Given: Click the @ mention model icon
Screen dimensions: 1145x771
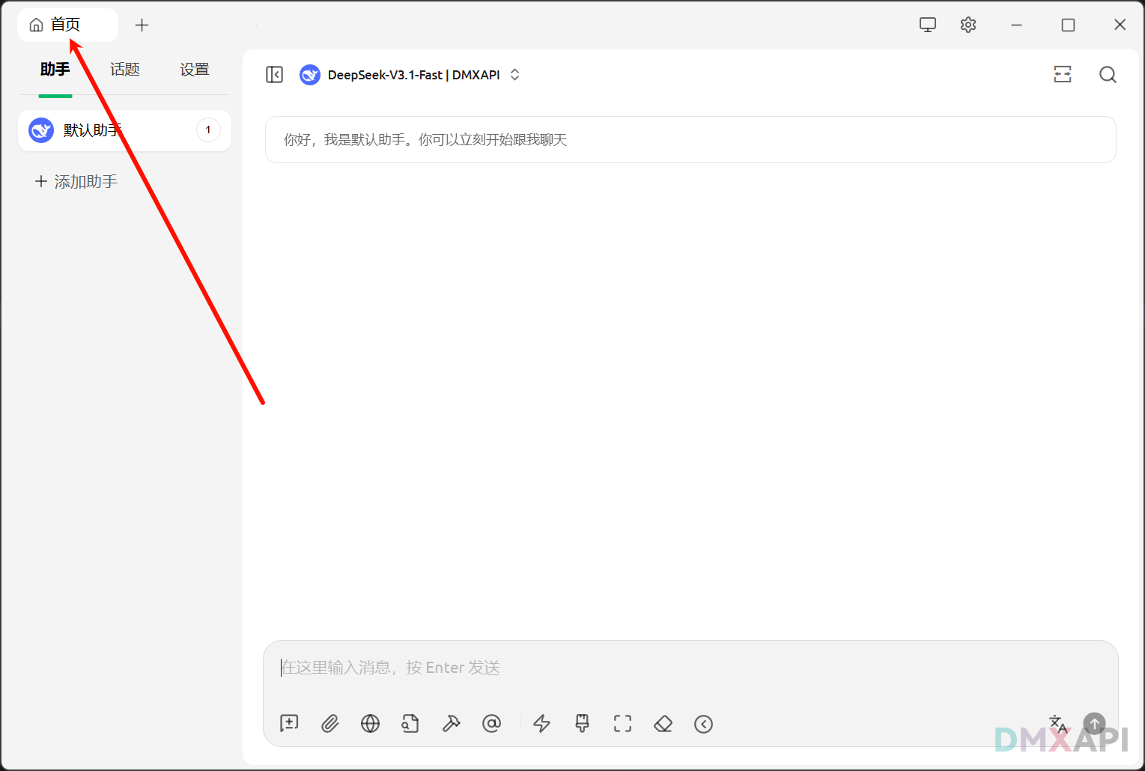Looking at the screenshot, I should pyautogui.click(x=491, y=723).
